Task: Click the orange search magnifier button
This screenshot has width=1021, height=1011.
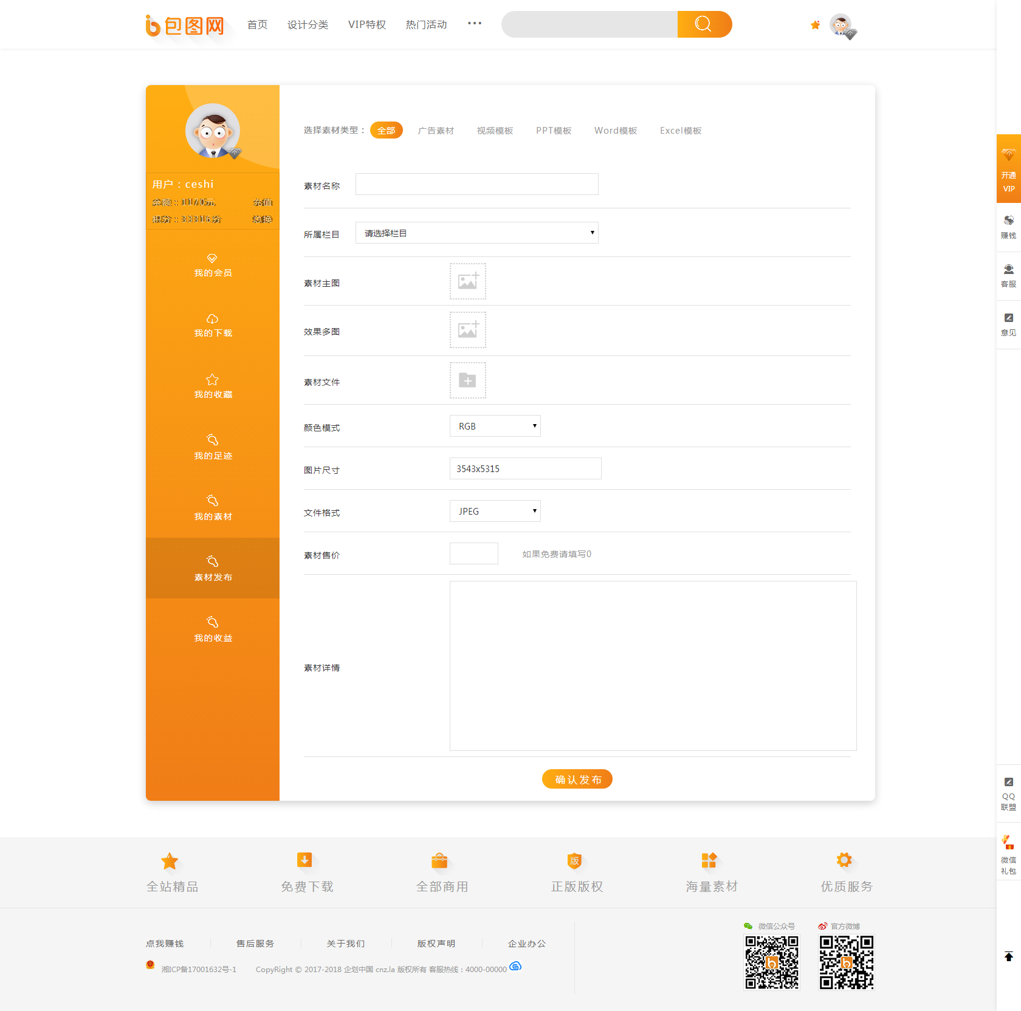Action: 704,24
